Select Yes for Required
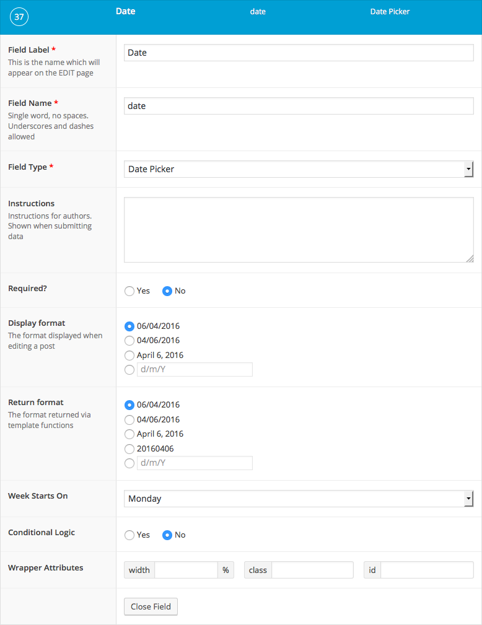 pos(129,291)
